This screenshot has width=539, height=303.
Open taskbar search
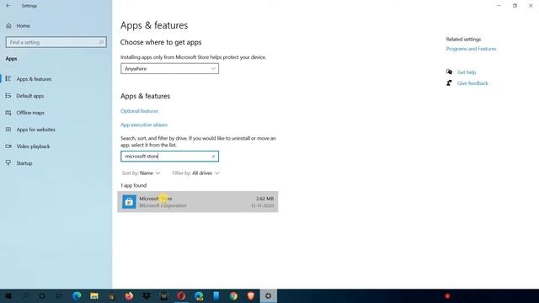[25, 295]
